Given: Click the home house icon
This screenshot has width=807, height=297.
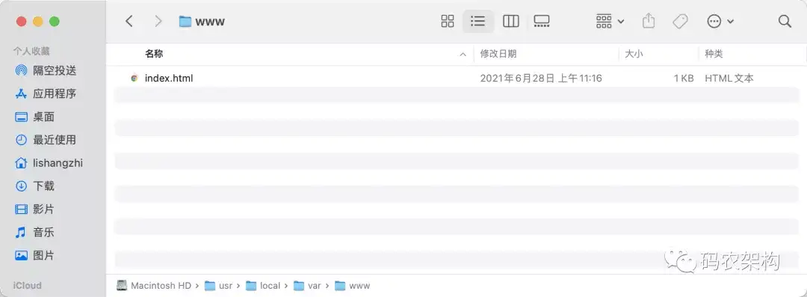Looking at the screenshot, I should (x=21, y=163).
